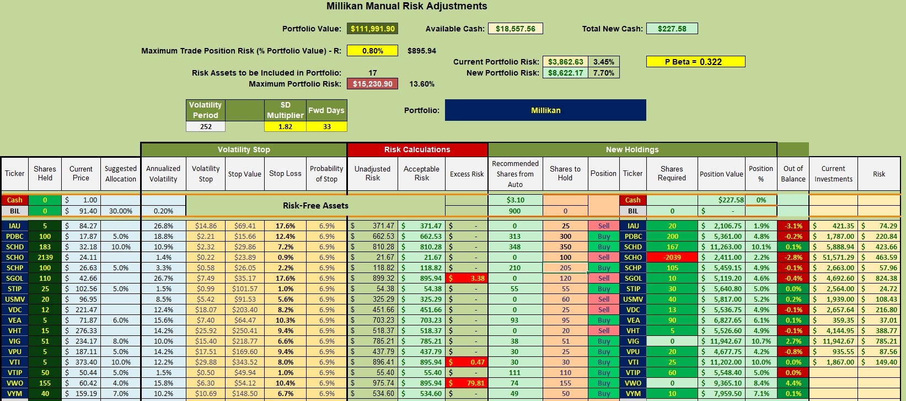
Task: Select the Current Investments column header
Action: 833,174
